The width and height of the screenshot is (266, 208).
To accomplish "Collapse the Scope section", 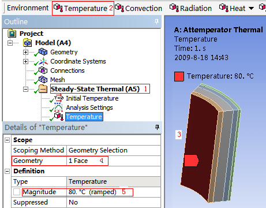I will pyautogui.click(x=7, y=140).
